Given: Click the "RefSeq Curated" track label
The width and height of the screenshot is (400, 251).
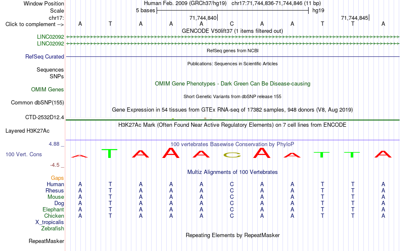Looking at the screenshot, I should coord(44,56).
